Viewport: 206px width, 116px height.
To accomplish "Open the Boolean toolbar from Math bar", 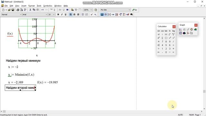I will click(120, 15).
